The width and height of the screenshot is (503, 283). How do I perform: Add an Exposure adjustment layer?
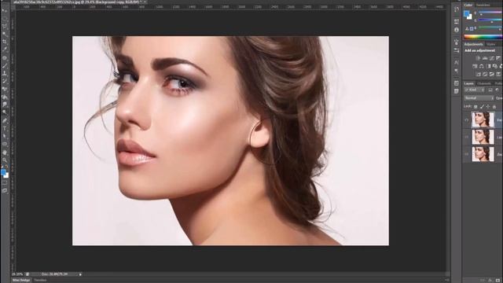point(498,58)
